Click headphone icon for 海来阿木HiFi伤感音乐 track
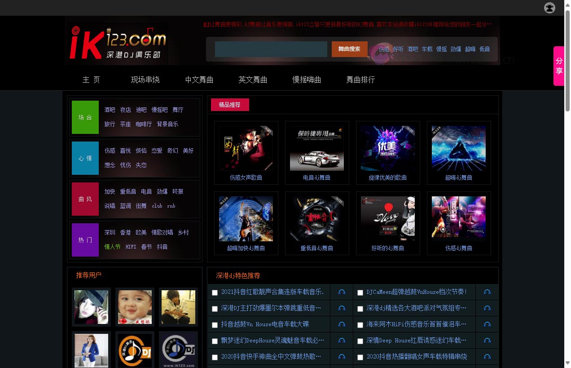571x368 pixels. tap(487, 324)
